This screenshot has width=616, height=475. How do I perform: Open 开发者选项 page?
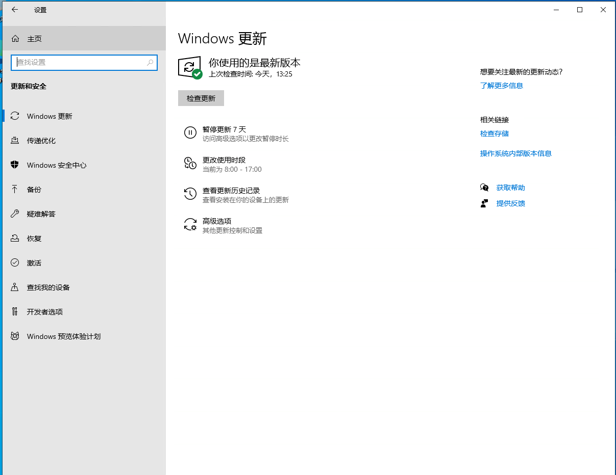84,312
